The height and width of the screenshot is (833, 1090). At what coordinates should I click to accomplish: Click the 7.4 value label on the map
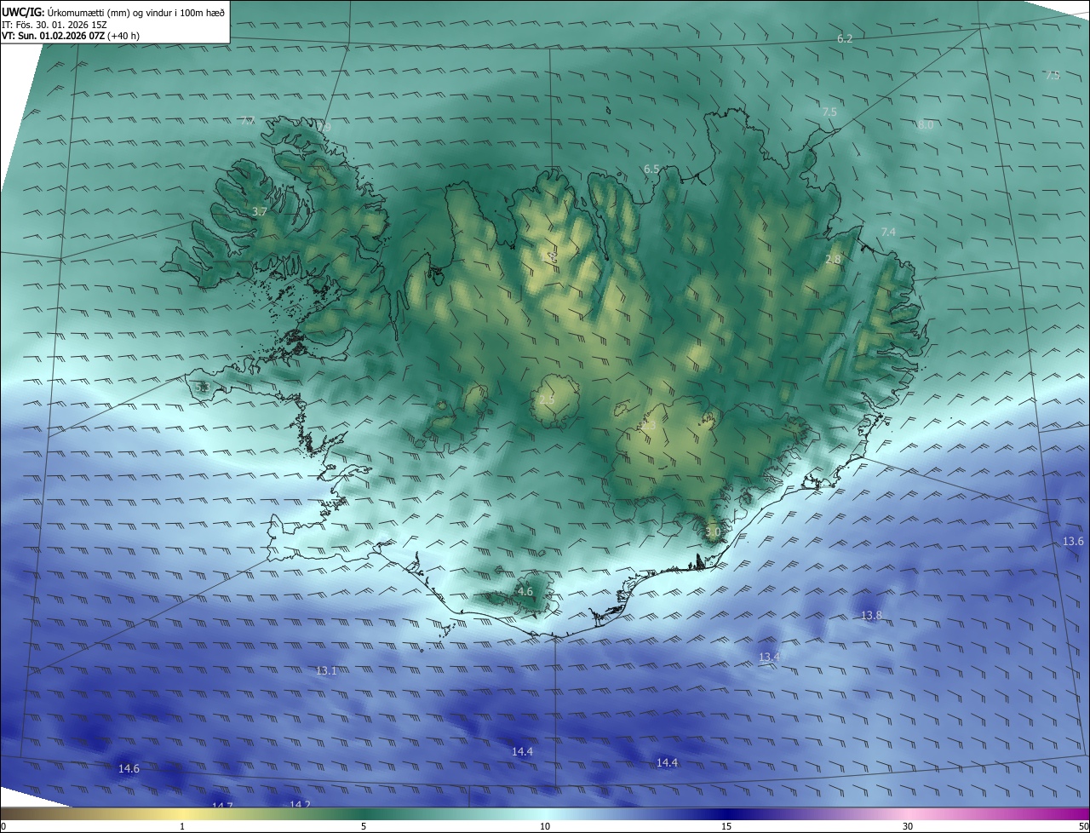(x=888, y=232)
